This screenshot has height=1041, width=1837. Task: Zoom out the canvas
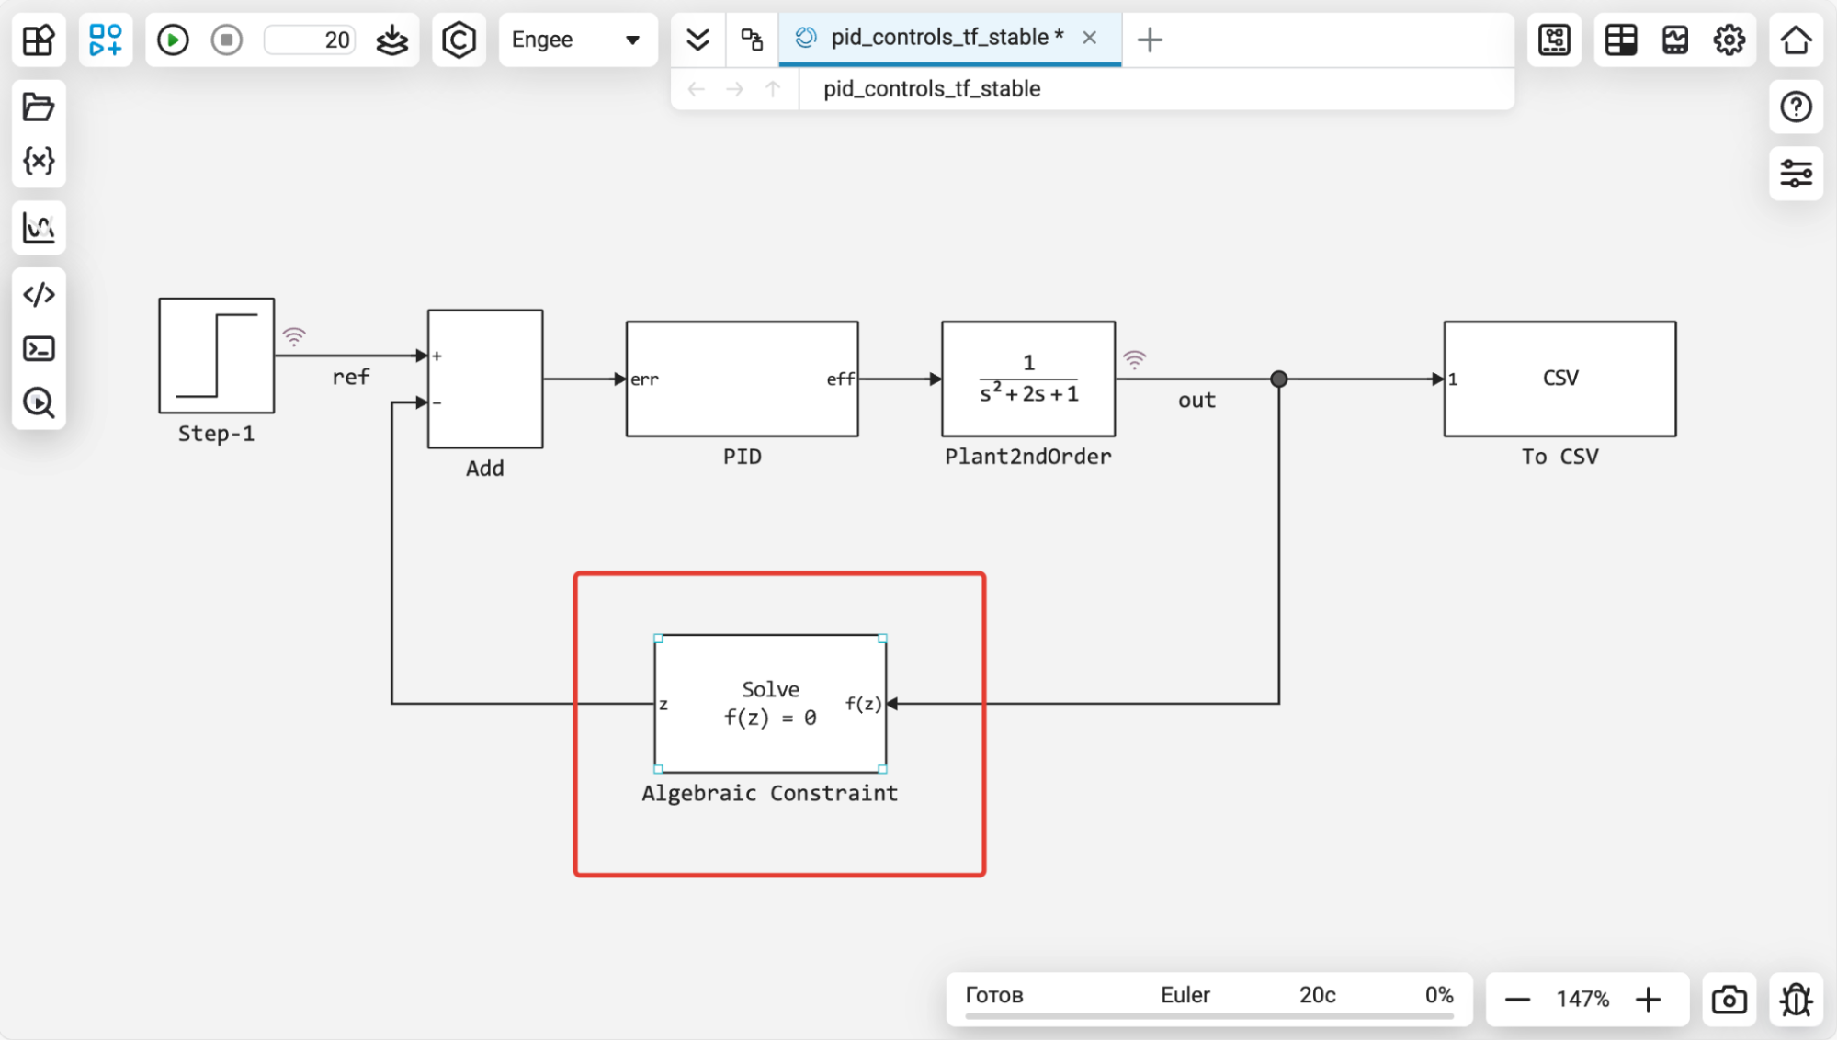point(1517,999)
